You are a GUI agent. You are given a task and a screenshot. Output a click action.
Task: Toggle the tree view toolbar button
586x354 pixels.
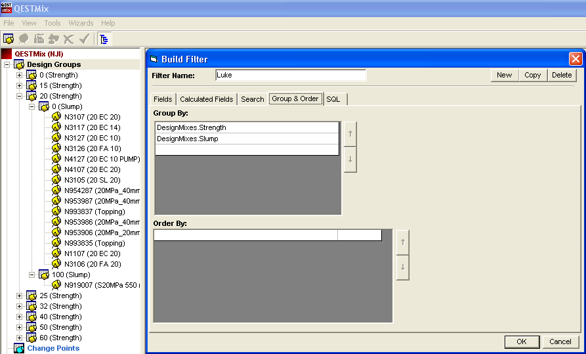coord(104,39)
